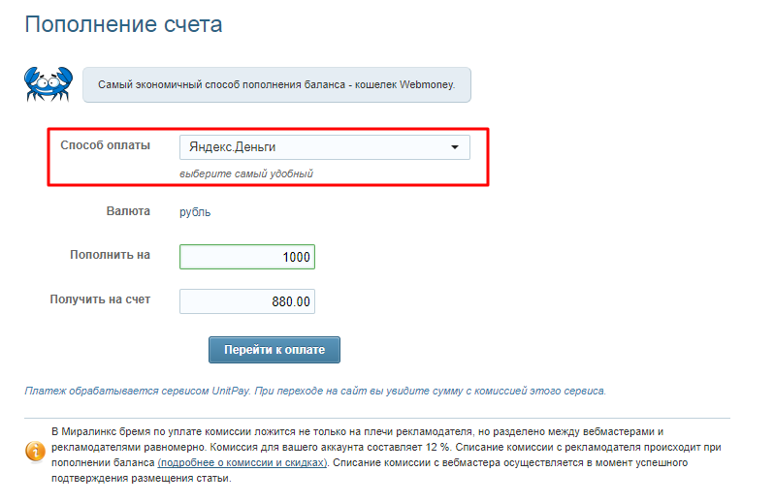Image resolution: width=775 pixels, height=503 pixels.
Task: Click the 'Получить на счет' field showing 880.00
Action: (247, 301)
